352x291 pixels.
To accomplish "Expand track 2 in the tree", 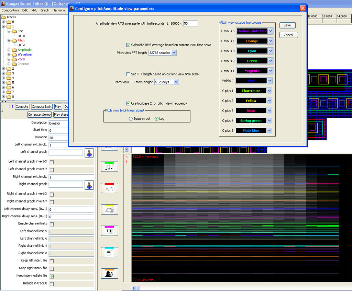I will [3, 69].
